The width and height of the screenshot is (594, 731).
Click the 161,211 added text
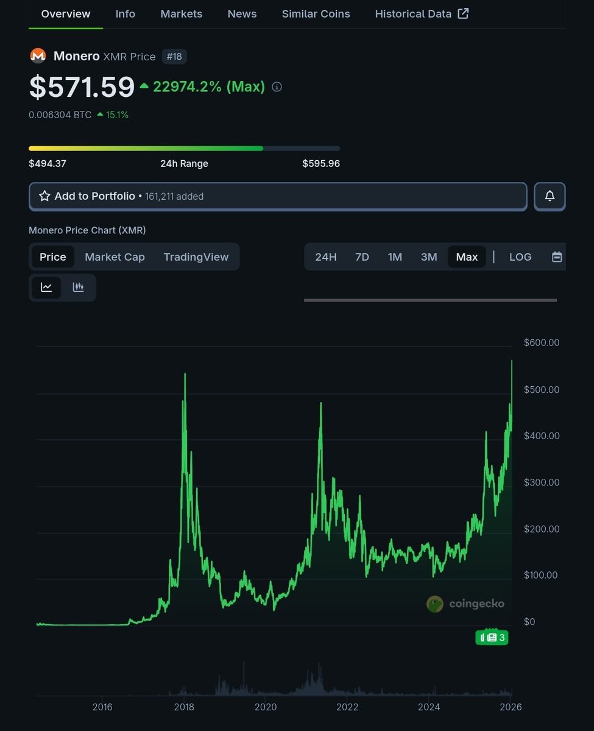point(174,196)
